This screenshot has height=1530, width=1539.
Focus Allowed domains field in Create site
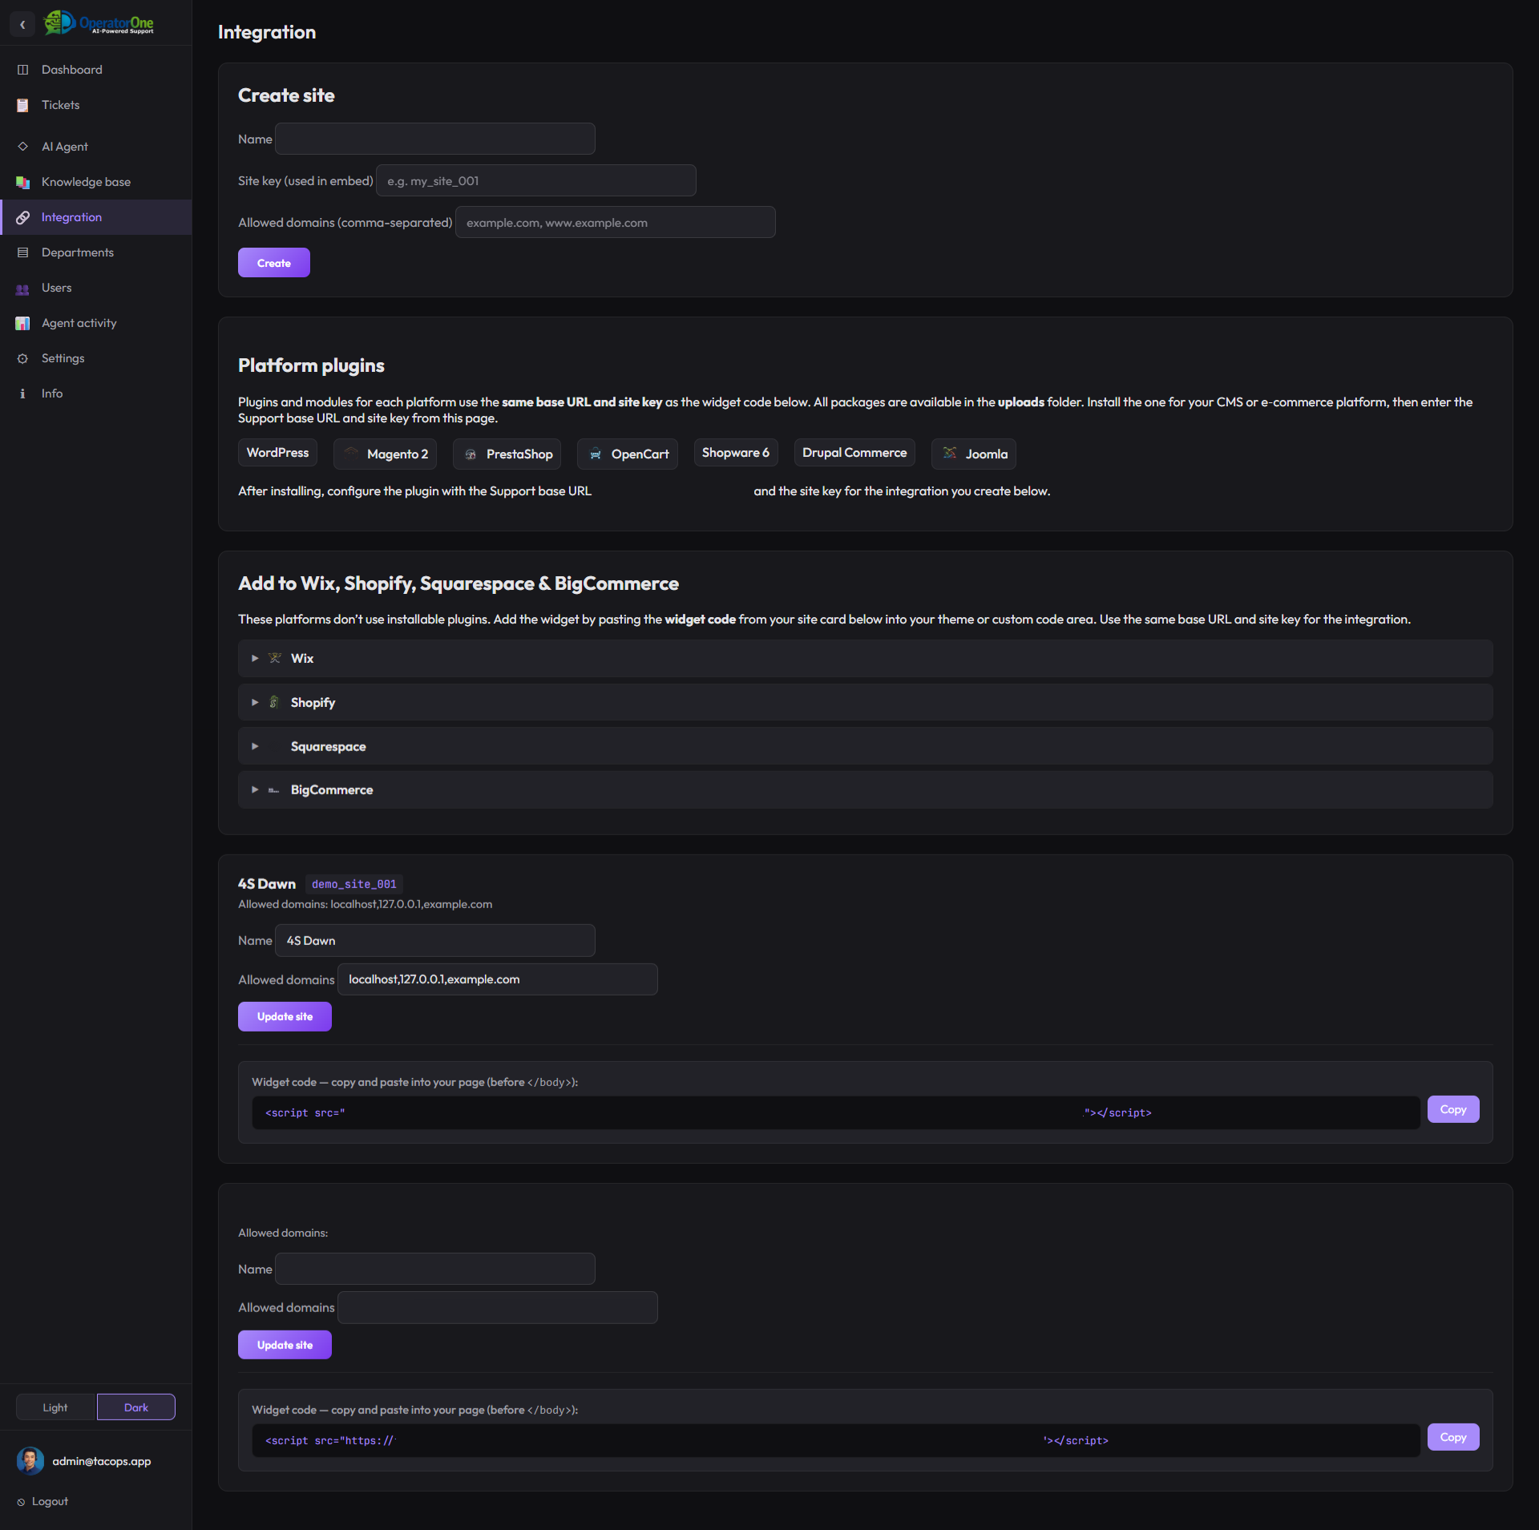[616, 222]
